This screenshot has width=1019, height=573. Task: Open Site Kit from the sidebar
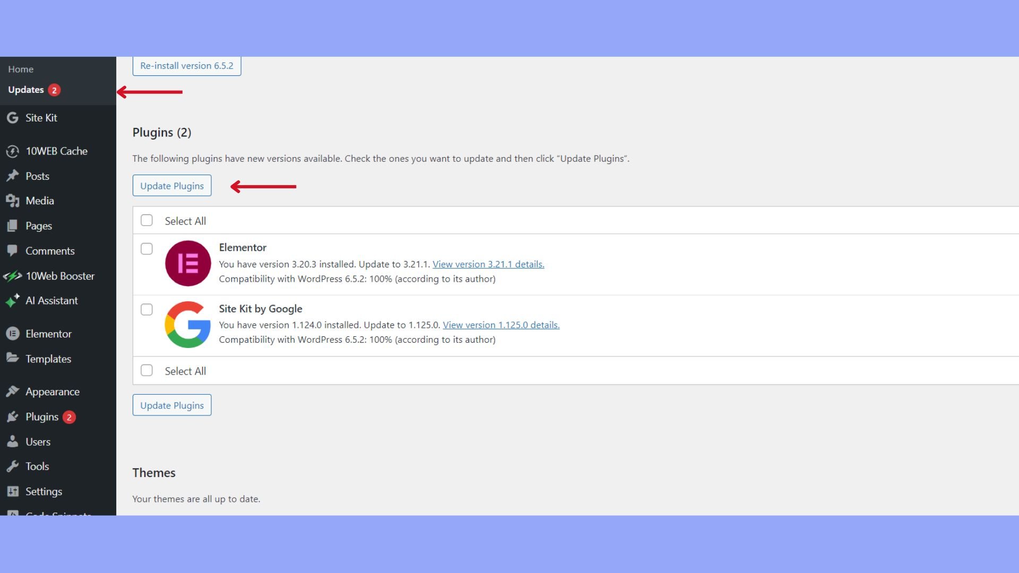pos(41,118)
